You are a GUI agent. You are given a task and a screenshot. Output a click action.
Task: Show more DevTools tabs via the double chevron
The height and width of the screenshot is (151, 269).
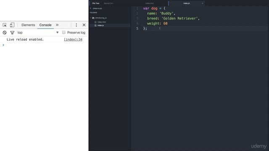point(57,25)
